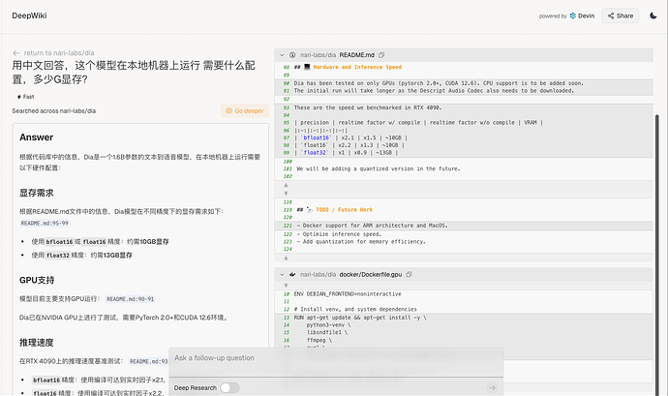Click the Docker whale icon in Dockerfile.gpu header
Screen dimensions: 668x396
292,275
